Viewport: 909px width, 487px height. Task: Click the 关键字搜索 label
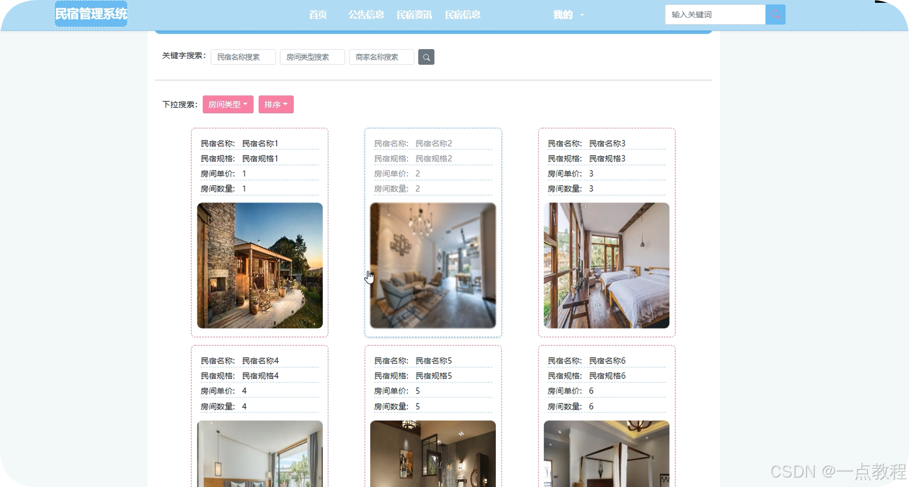click(x=184, y=56)
